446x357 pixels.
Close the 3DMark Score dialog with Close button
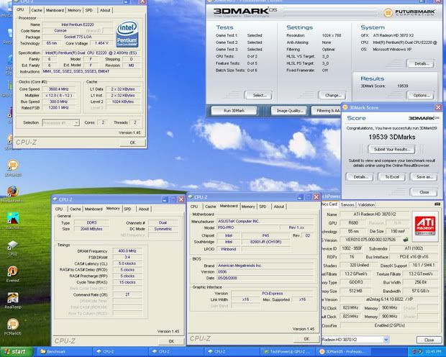[x=424, y=192]
